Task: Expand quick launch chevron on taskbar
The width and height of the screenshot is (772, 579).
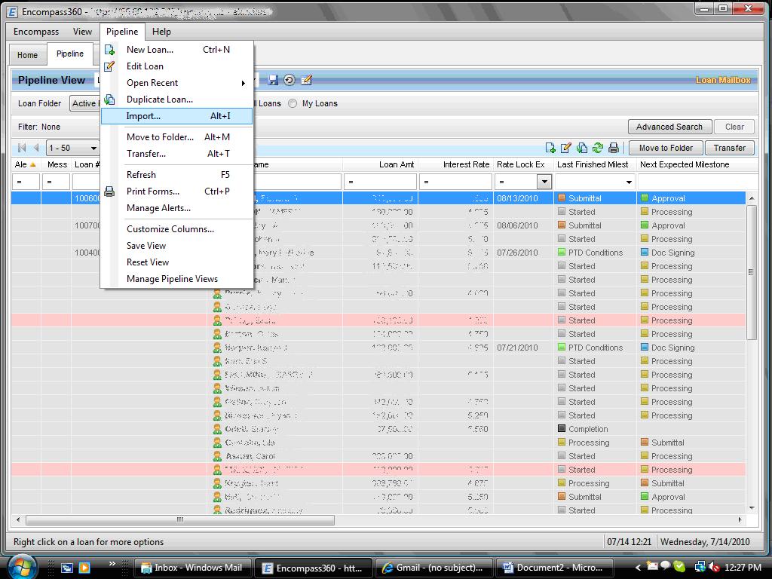Action: pyautogui.click(x=112, y=564)
